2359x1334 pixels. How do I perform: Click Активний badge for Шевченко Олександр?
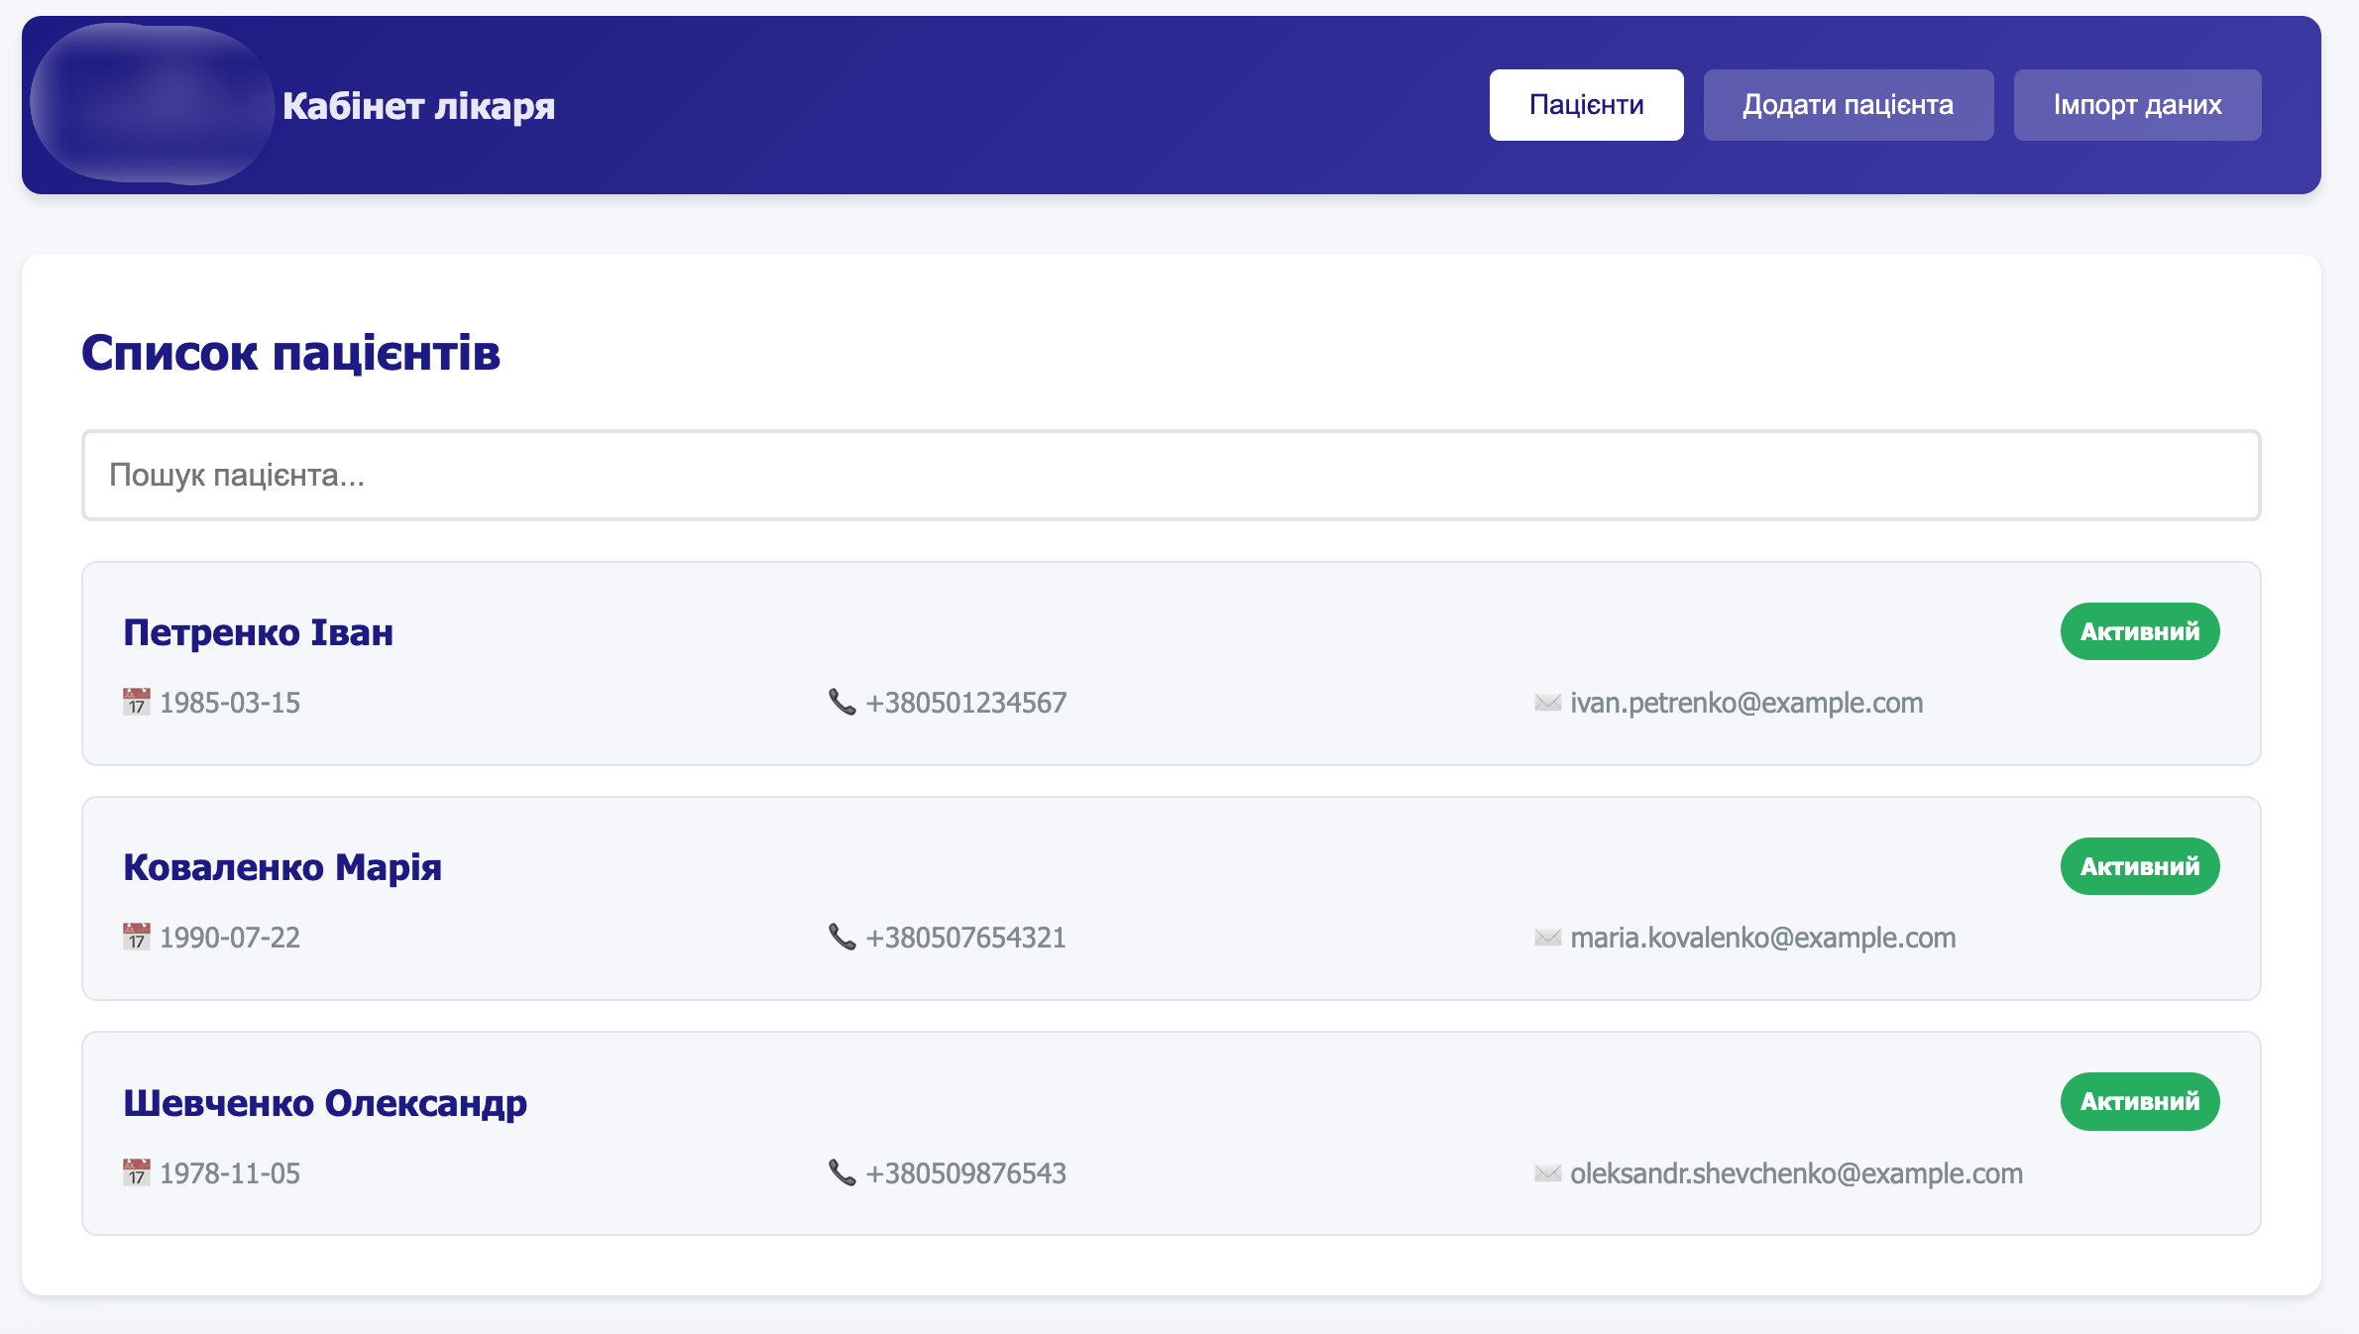tap(2139, 1101)
